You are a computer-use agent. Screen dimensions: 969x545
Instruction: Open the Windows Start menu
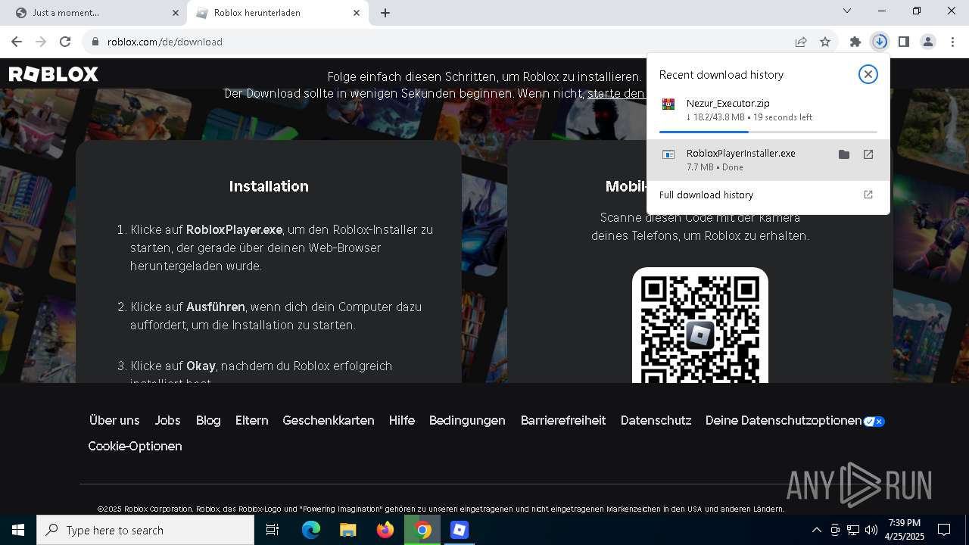18,530
